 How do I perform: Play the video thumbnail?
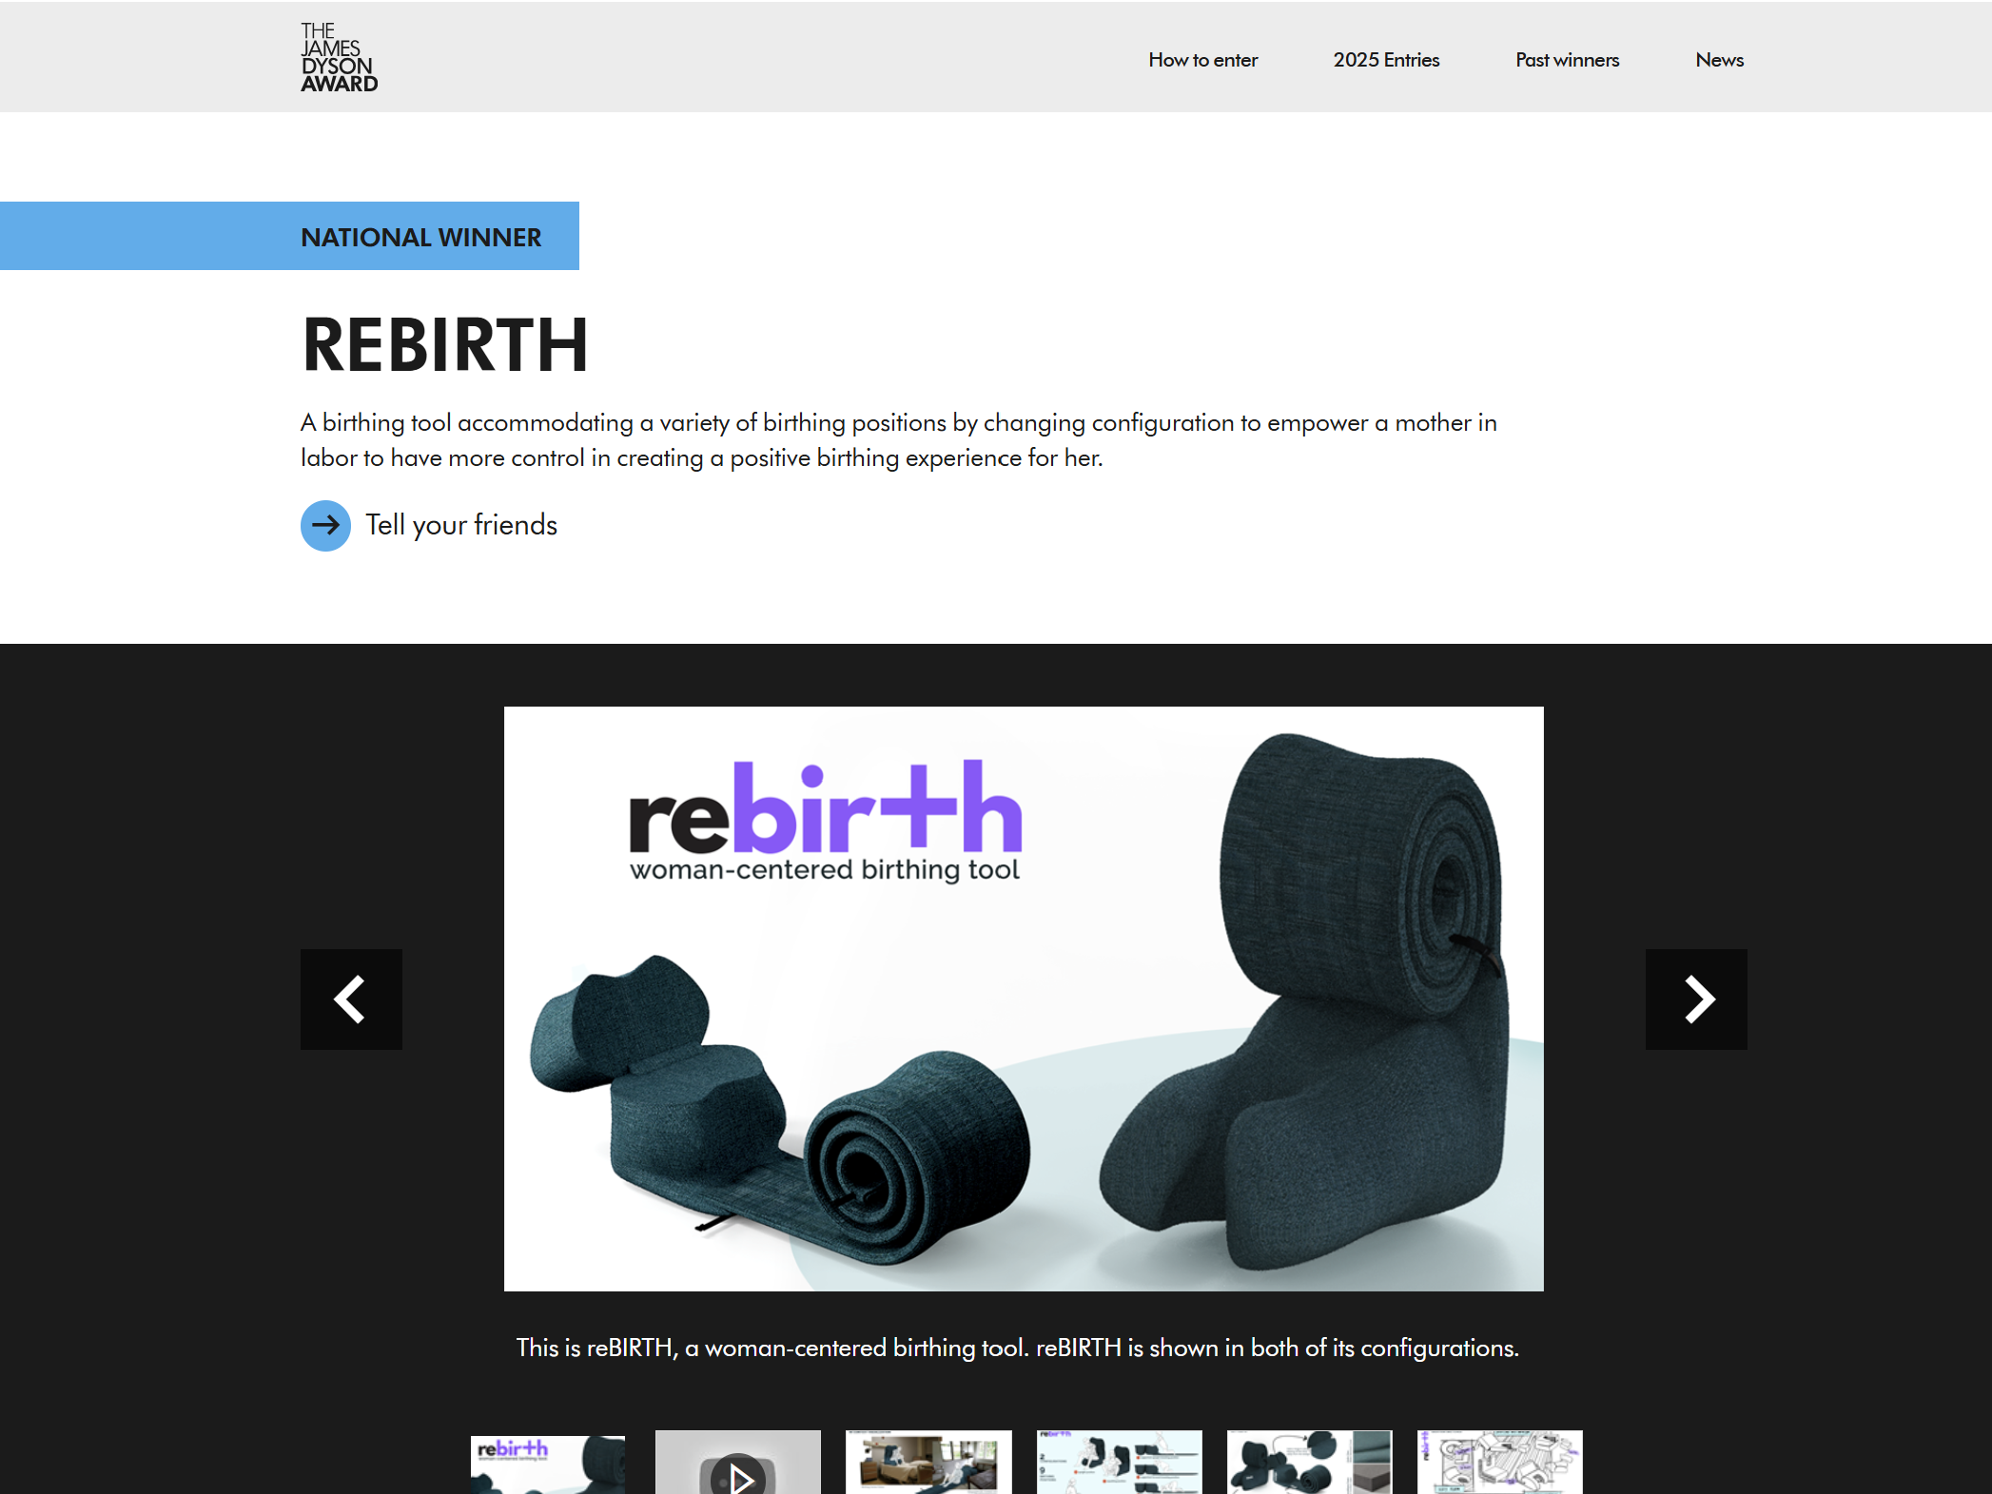737,1463
